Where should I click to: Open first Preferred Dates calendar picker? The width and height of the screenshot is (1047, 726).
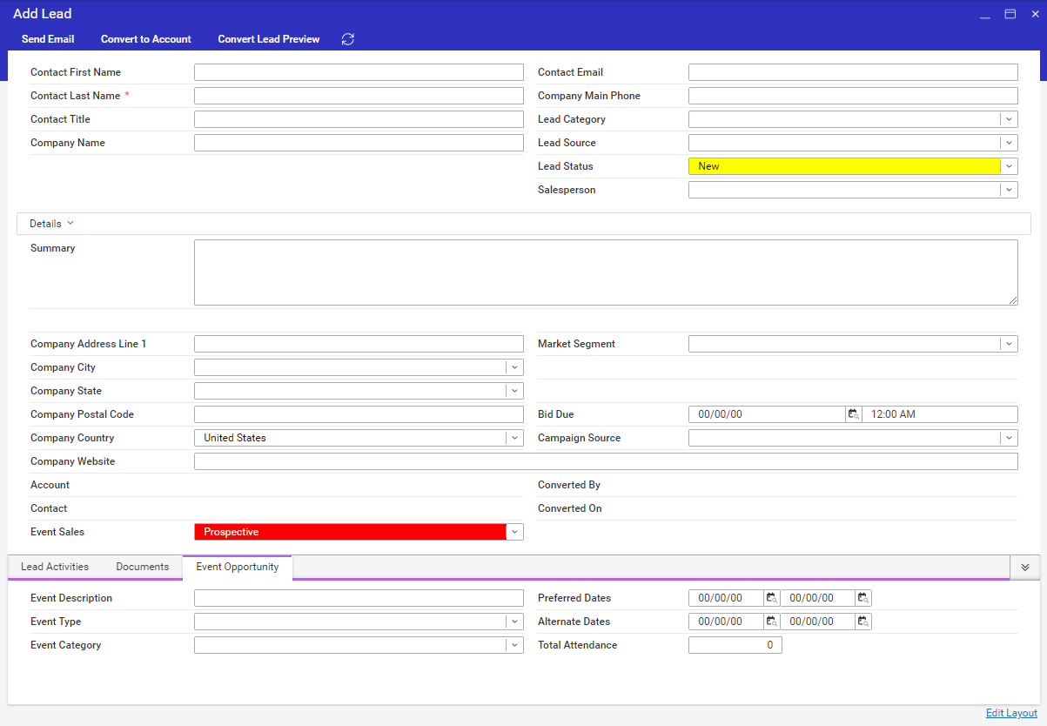point(772,598)
